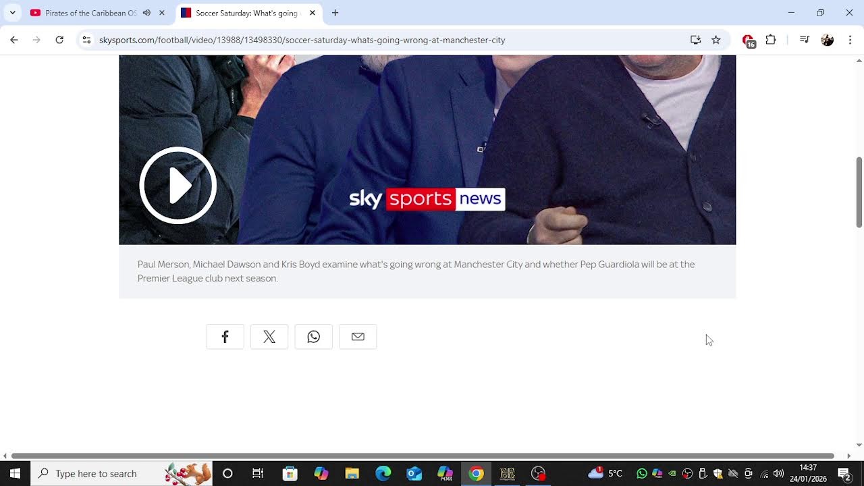864x486 pixels.
Task: Share article via WhatsApp
Action: [x=313, y=337]
